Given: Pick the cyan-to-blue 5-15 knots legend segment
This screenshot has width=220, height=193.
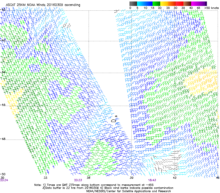Looking at the screenshot, I should (145, 4).
